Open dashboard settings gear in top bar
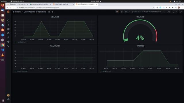The image size is (184, 103). click(126, 12)
